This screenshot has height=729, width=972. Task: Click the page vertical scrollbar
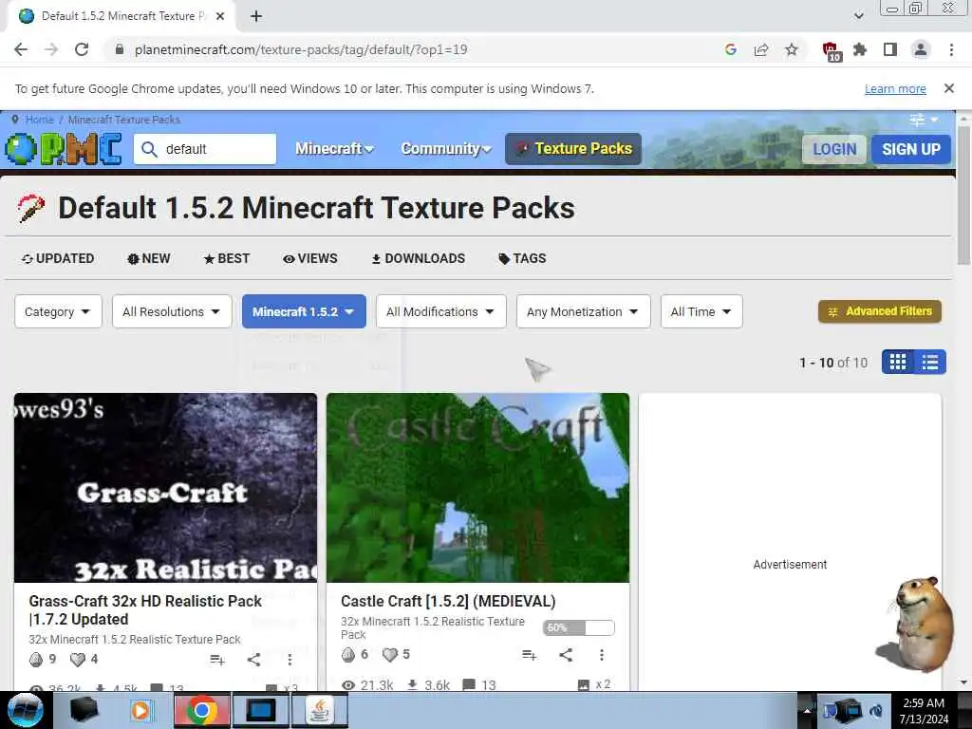coord(964,196)
